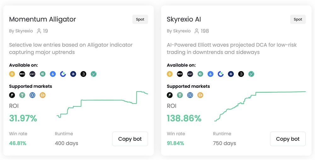Click the Spot tag on Momentum Alligator
The image size is (315, 160).
point(140,19)
